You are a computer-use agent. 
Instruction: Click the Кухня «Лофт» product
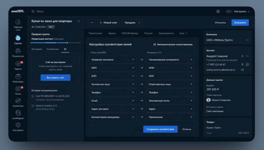point(214,128)
